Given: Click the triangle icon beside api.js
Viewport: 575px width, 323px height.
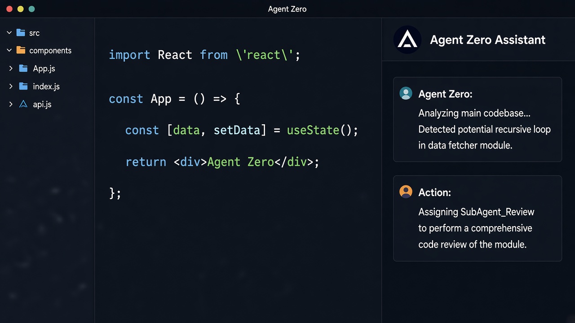Looking at the screenshot, I should click(x=24, y=104).
